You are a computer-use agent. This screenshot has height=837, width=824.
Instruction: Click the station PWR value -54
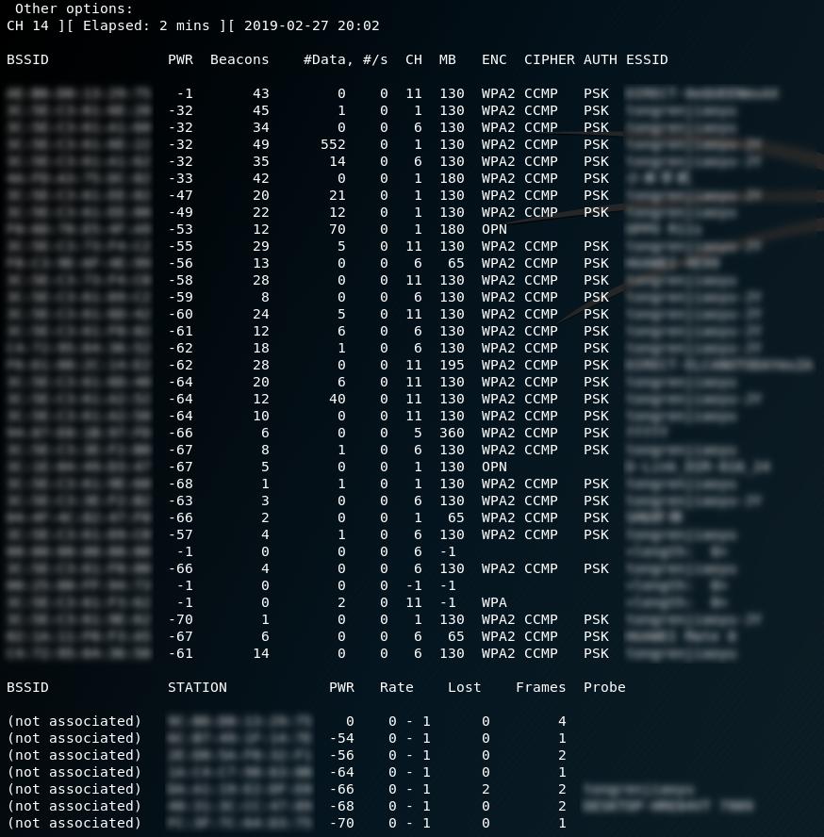[x=341, y=739]
